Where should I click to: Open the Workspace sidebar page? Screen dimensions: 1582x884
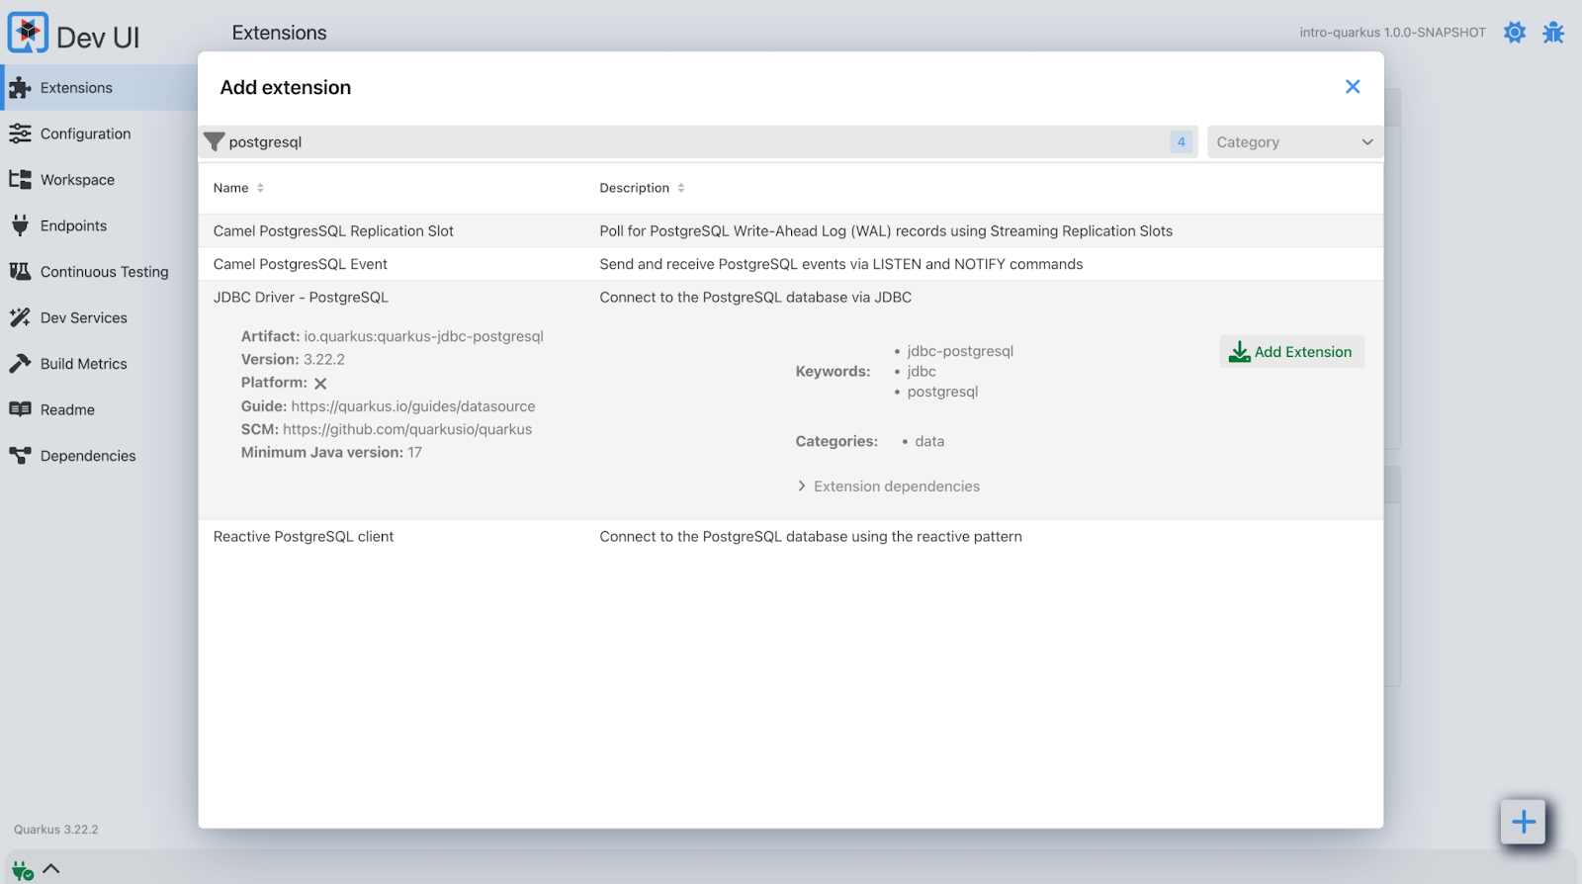click(x=99, y=180)
